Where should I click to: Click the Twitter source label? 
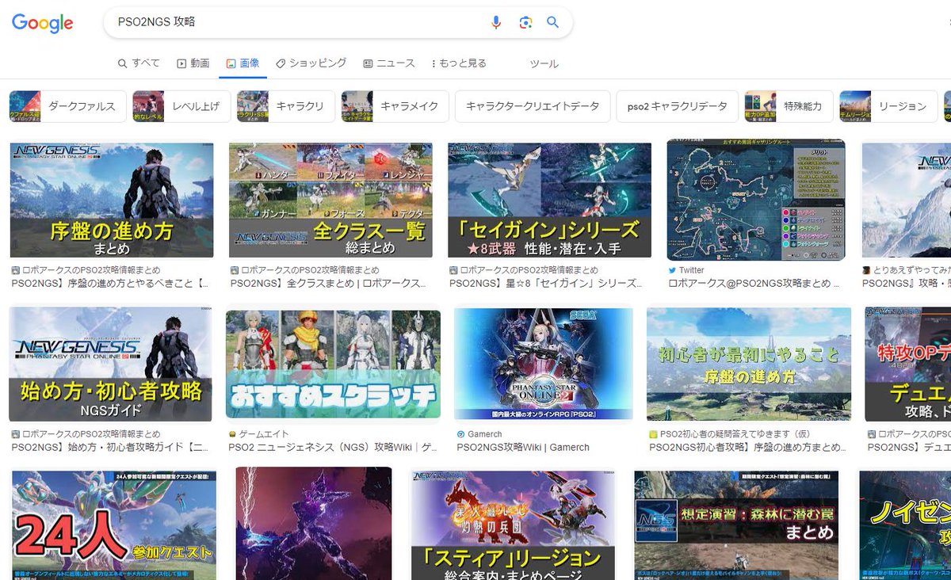point(692,270)
